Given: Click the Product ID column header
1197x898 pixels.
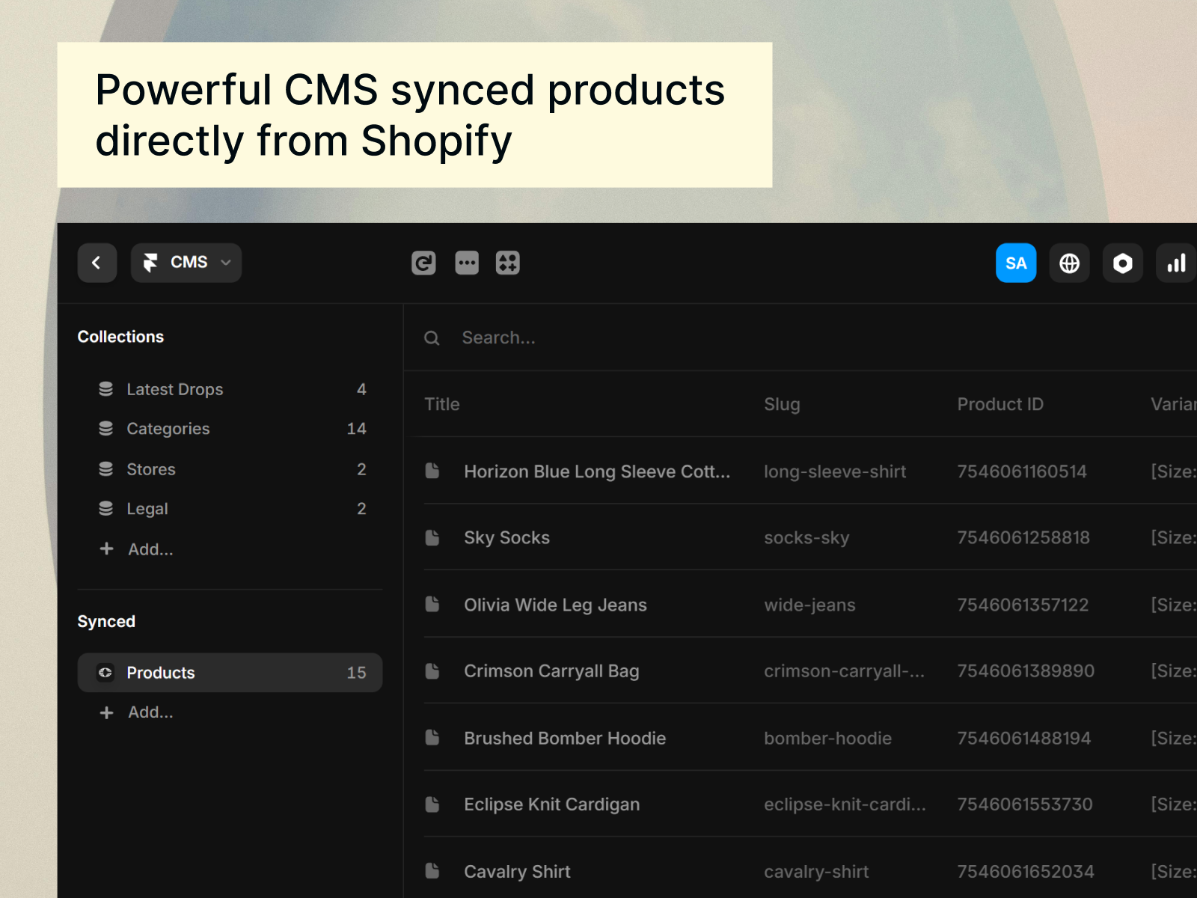Looking at the screenshot, I should [x=1000, y=404].
